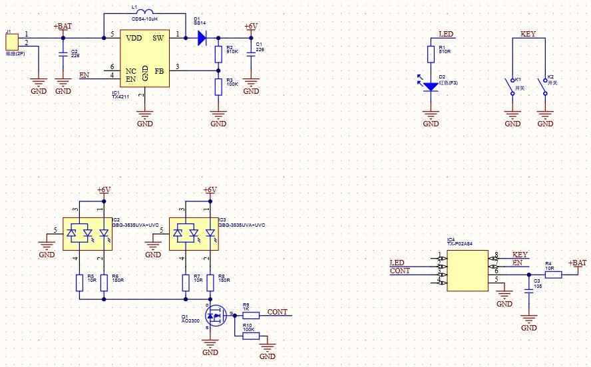Click the J1 two-pin connector

[11, 39]
